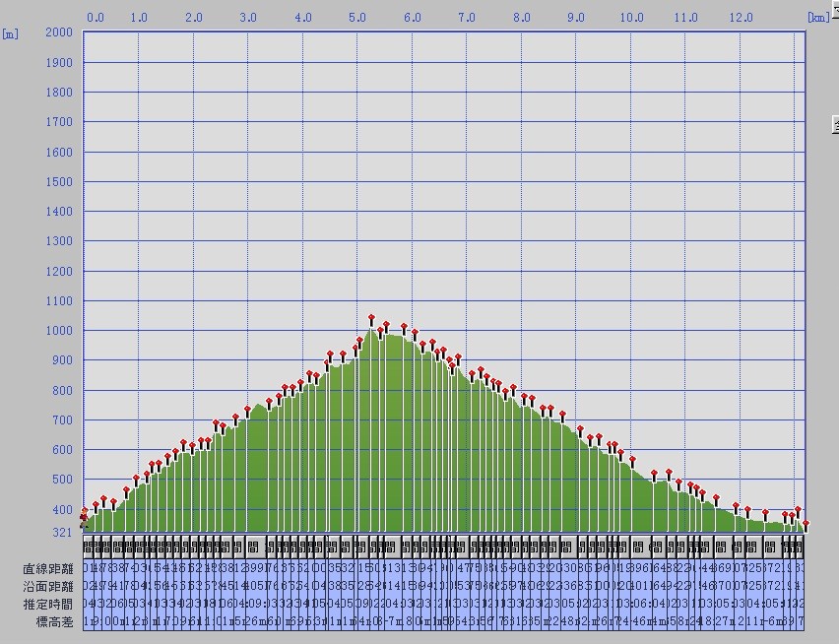Click the waypoint pin near 12.5 km
The width and height of the screenshot is (839, 644).
pos(765,513)
